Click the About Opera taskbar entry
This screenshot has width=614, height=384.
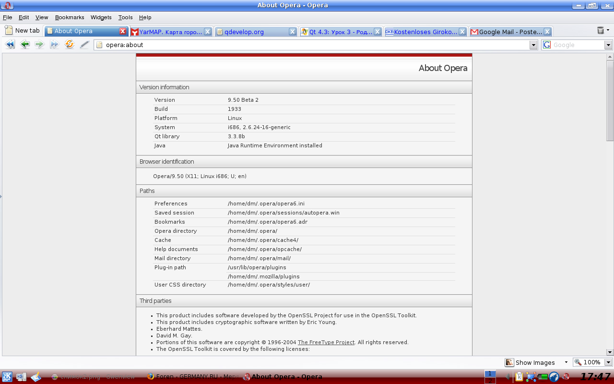pyautogui.click(x=283, y=377)
